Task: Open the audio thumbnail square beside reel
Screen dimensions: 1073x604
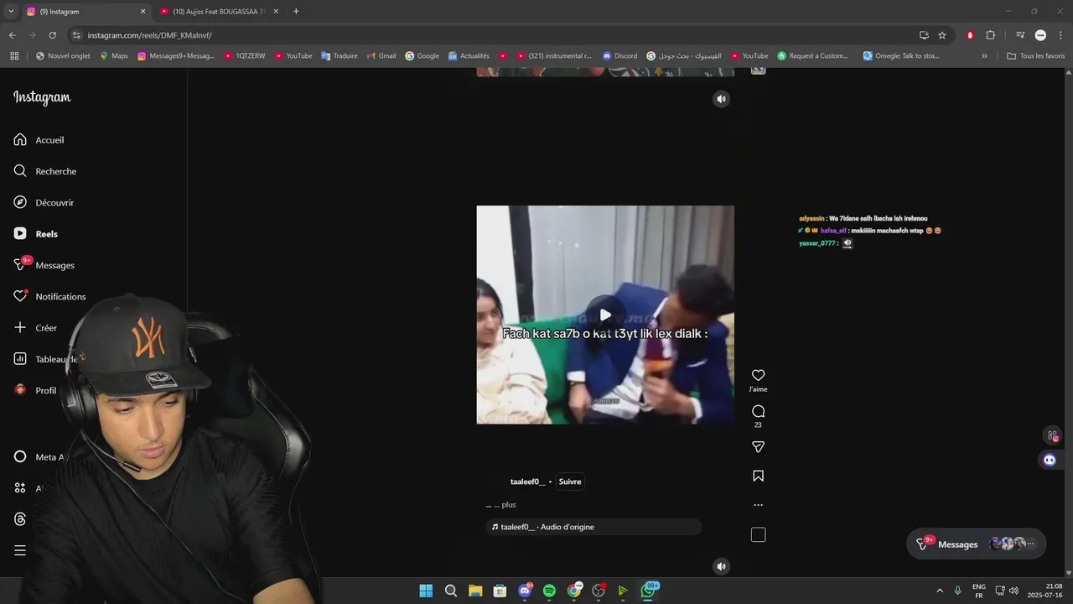Action: coord(758,535)
